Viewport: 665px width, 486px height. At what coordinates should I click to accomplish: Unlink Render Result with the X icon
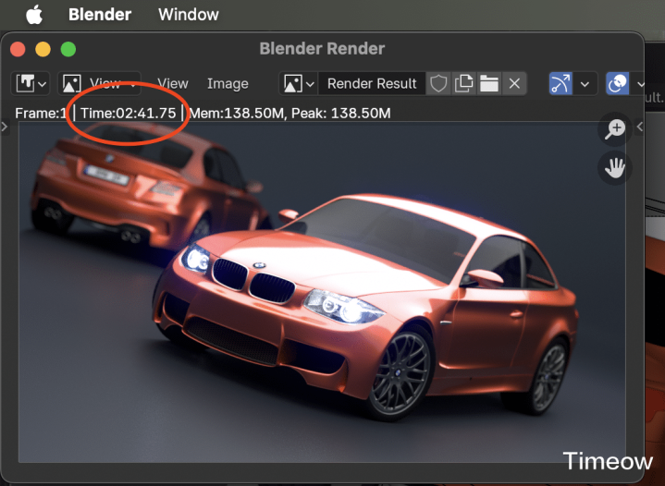514,83
